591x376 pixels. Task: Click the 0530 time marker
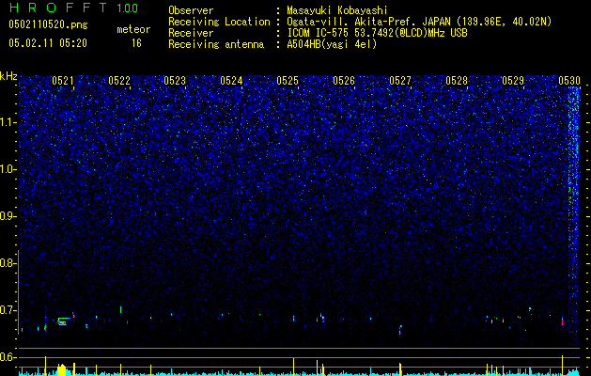coord(569,81)
